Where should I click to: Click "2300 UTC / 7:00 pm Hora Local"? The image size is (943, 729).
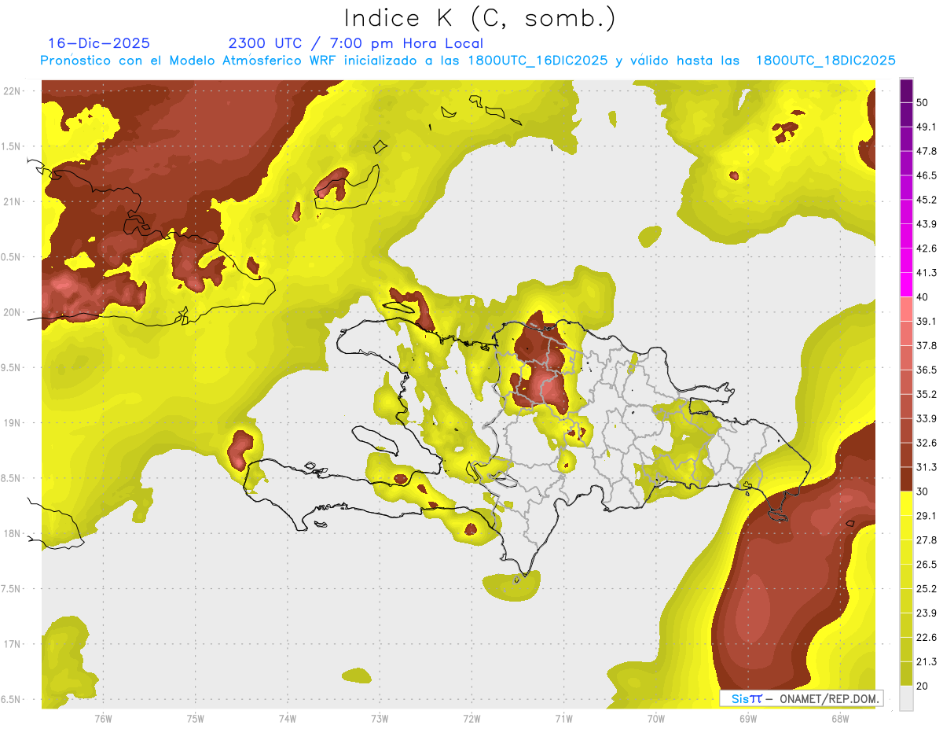coord(355,43)
